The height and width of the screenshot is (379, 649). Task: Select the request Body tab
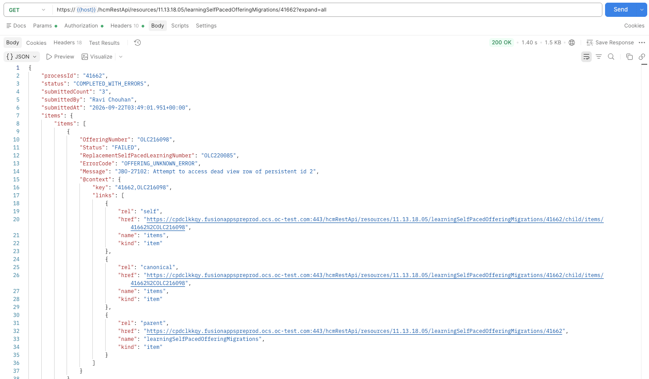158,26
